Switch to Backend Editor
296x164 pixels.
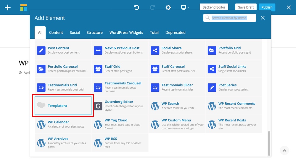[214, 7]
